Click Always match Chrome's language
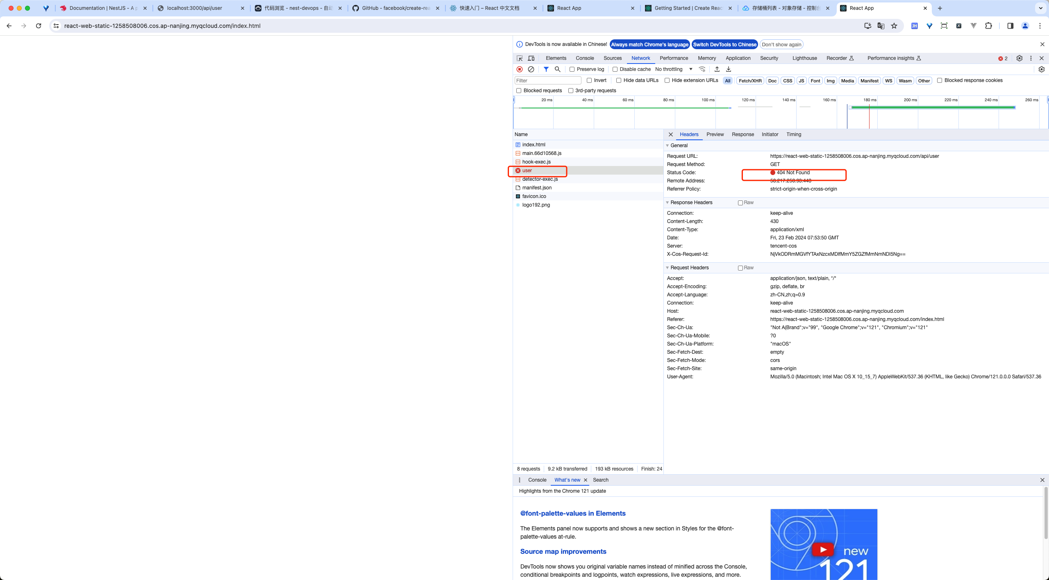Viewport: 1049px width, 580px height. click(x=650, y=45)
